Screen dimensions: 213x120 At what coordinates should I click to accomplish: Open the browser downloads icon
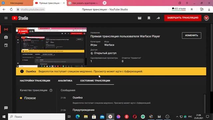click(209, 9)
